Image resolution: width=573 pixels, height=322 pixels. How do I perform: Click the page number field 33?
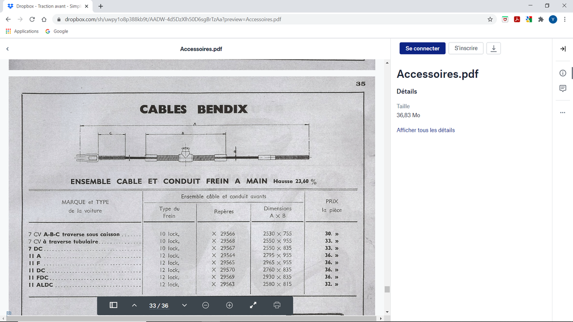153,305
